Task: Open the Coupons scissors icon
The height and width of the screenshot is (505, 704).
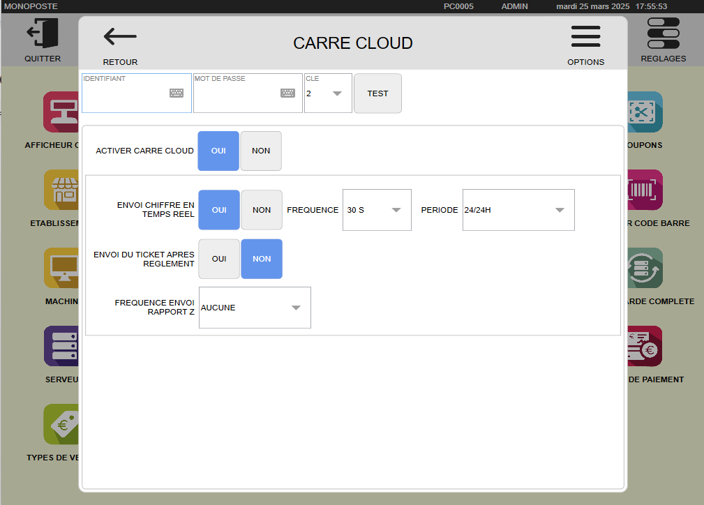Action: pyautogui.click(x=645, y=112)
